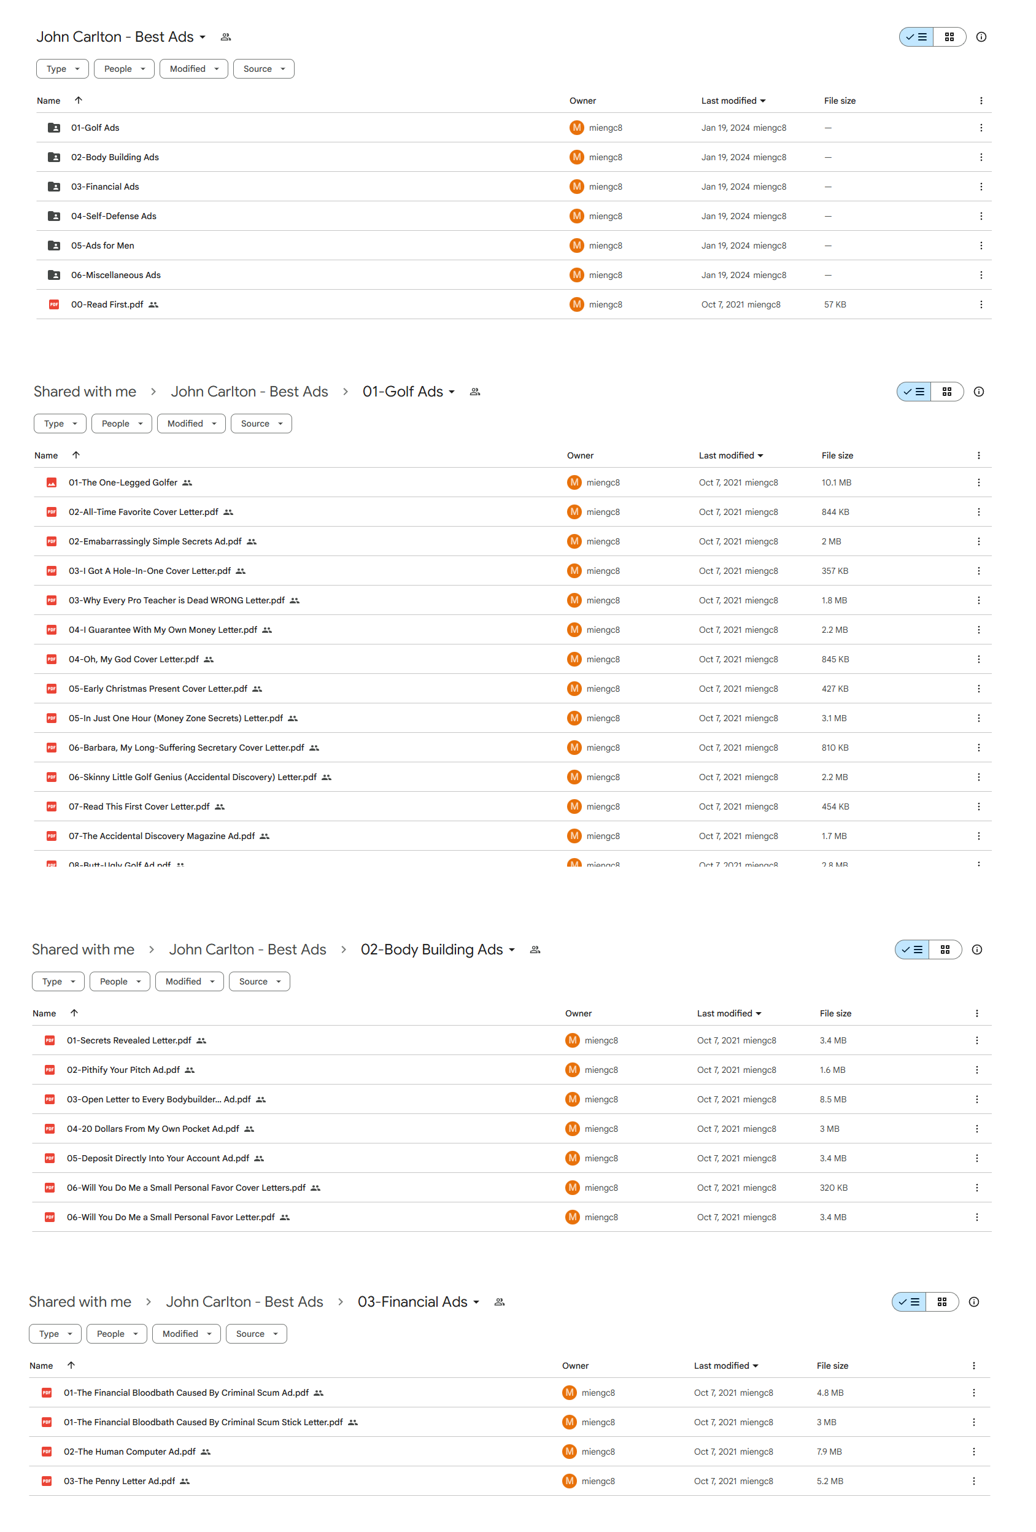Open more actions for 02-Body Building Ads folder row
The width and height of the screenshot is (1036, 1532).
click(x=981, y=157)
